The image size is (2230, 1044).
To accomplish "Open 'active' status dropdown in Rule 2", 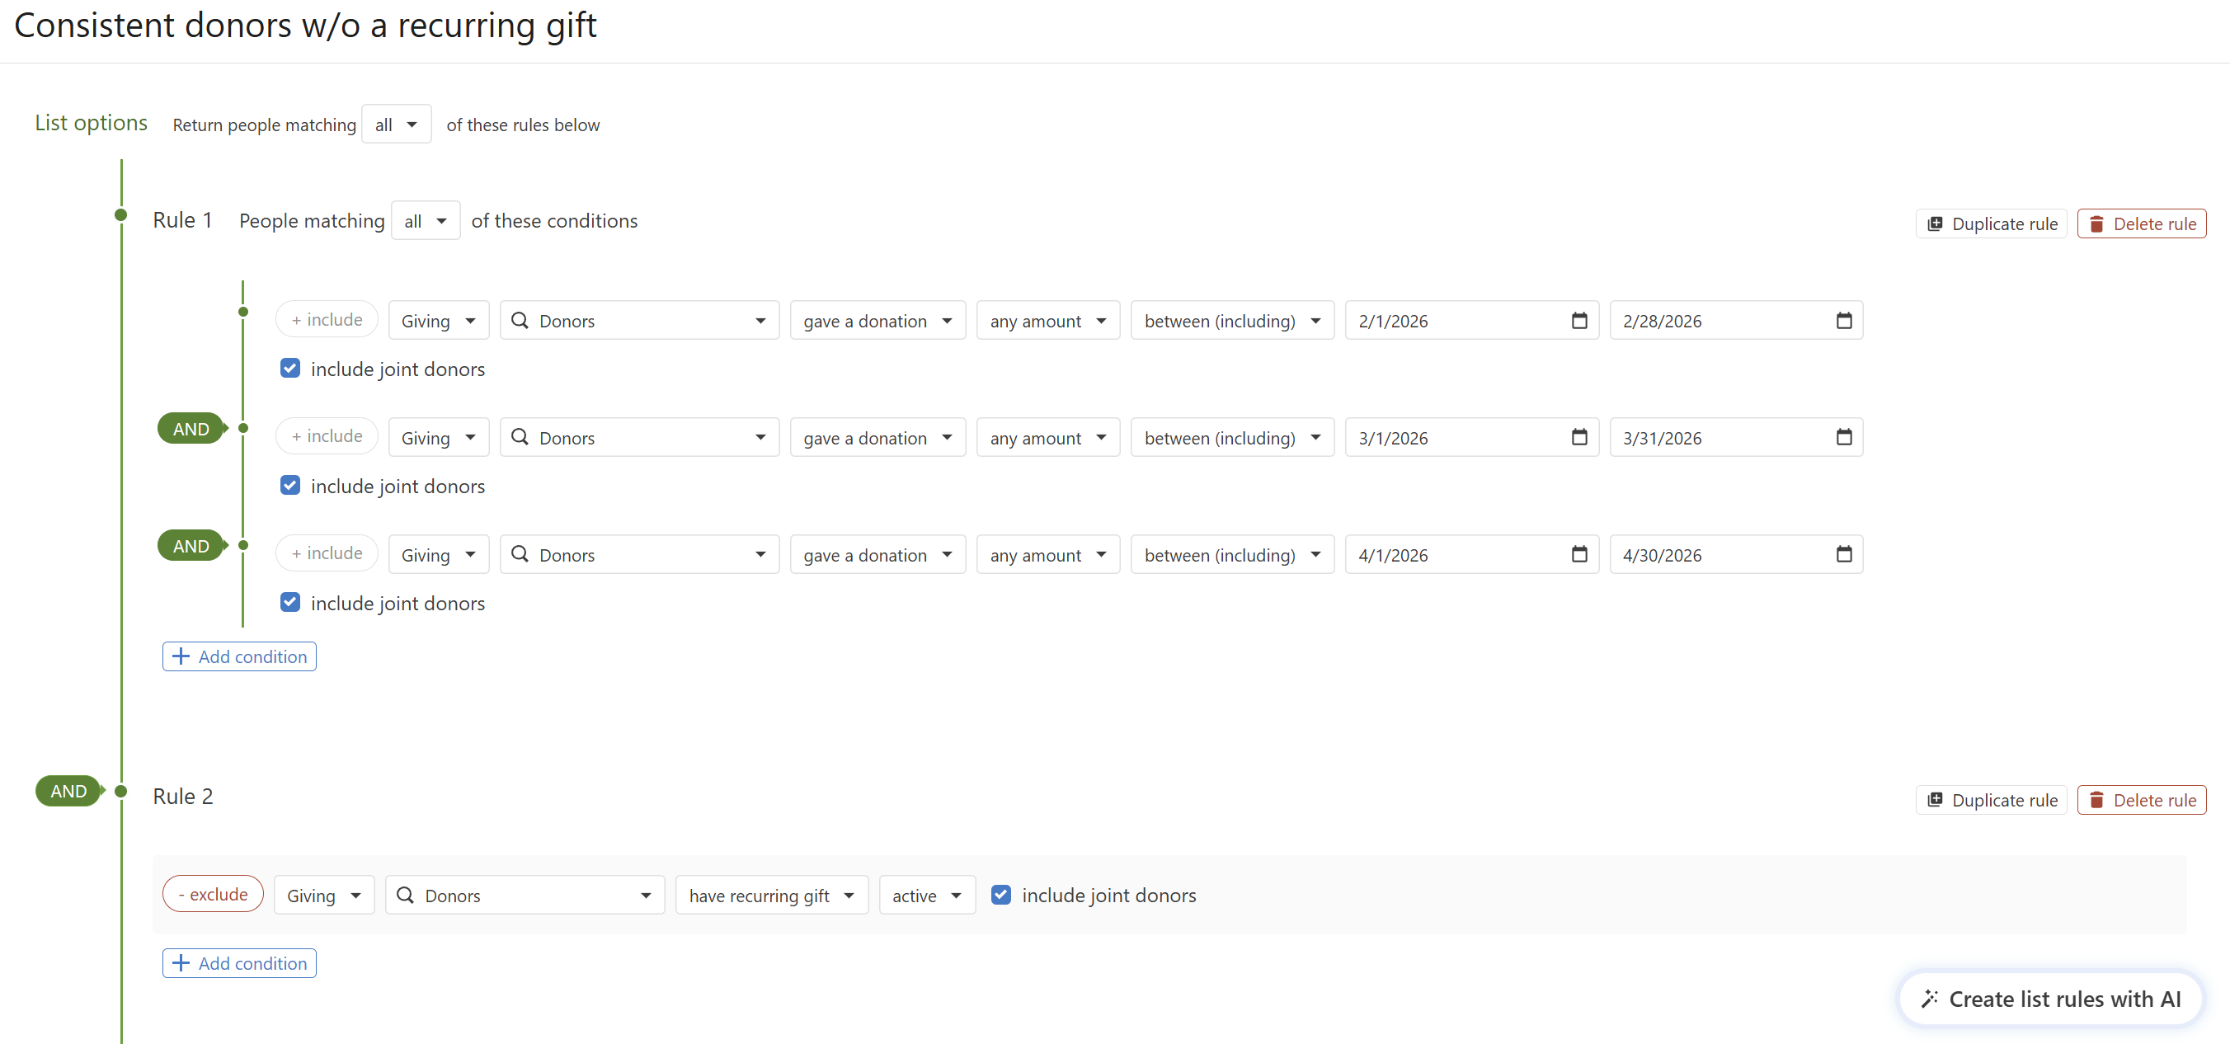I will pyautogui.click(x=927, y=896).
